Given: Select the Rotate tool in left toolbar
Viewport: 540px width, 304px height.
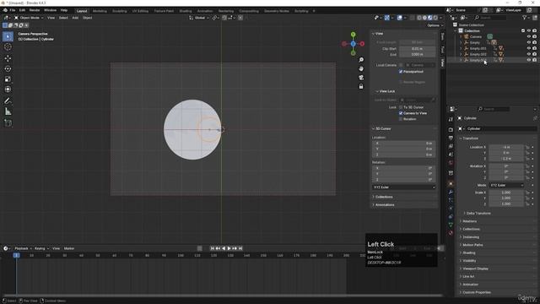Looking at the screenshot, I should (x=8, y=68).
